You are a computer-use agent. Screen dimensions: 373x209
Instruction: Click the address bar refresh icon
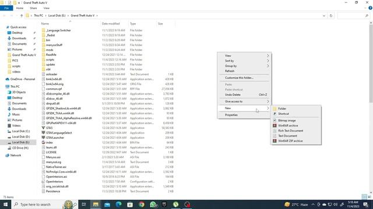coord(331,16)
